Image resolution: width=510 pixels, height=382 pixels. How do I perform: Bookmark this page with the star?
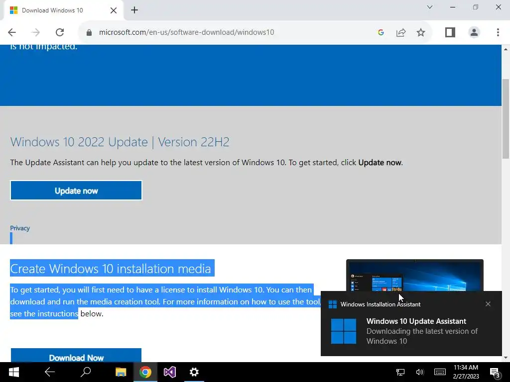pyautogui.click(x=421, y=32)
